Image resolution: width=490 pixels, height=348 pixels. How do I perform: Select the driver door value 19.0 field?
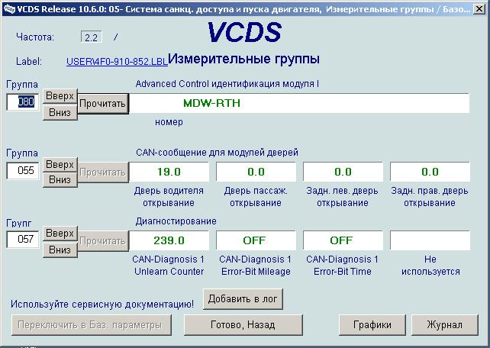168,172
